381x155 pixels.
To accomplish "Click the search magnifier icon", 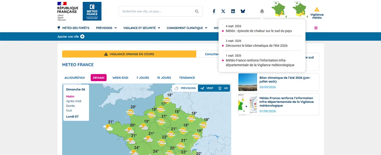I will [197, 11].
